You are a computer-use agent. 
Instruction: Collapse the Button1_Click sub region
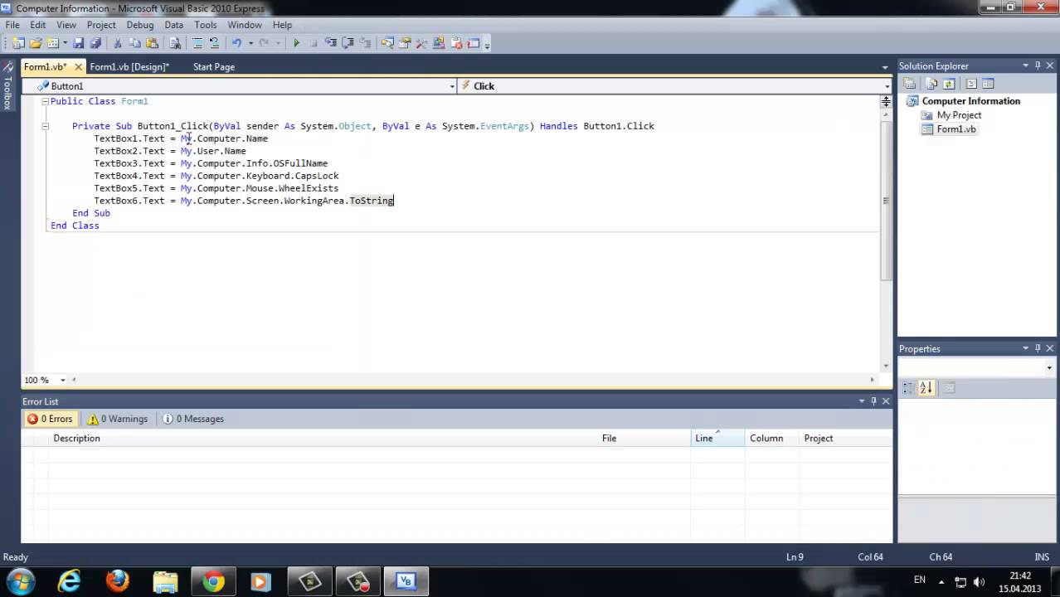(46, 126)
